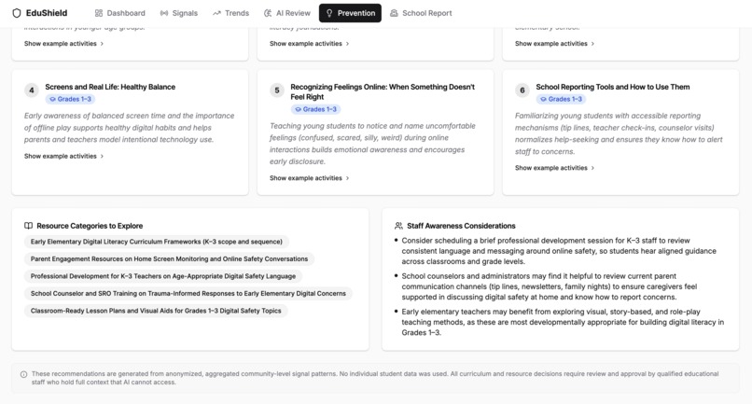Switch to the Signals tab
752x404 pixels.
179,13
